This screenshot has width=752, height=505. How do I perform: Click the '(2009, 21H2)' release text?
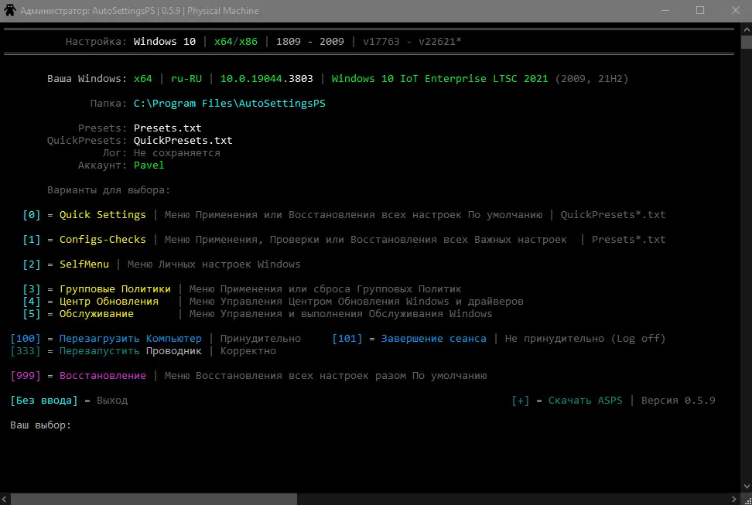click(591, 79)
